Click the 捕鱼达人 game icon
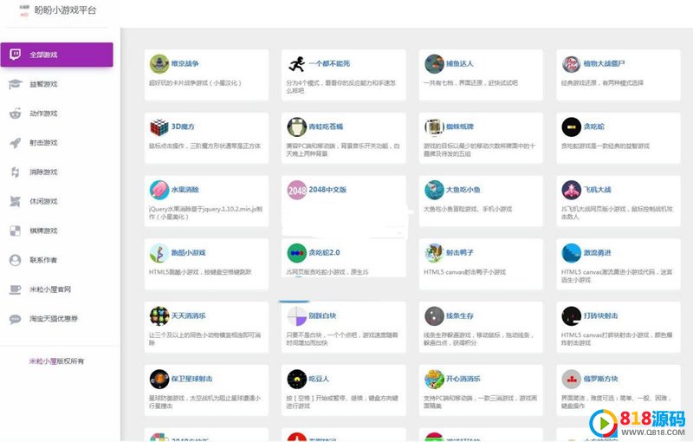Image resolution: width=693 pixels, height=442 pixels. (x=434, y=63)
